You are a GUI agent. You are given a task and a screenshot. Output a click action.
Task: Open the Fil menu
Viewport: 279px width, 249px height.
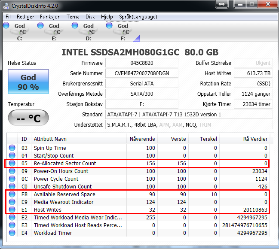8,17
